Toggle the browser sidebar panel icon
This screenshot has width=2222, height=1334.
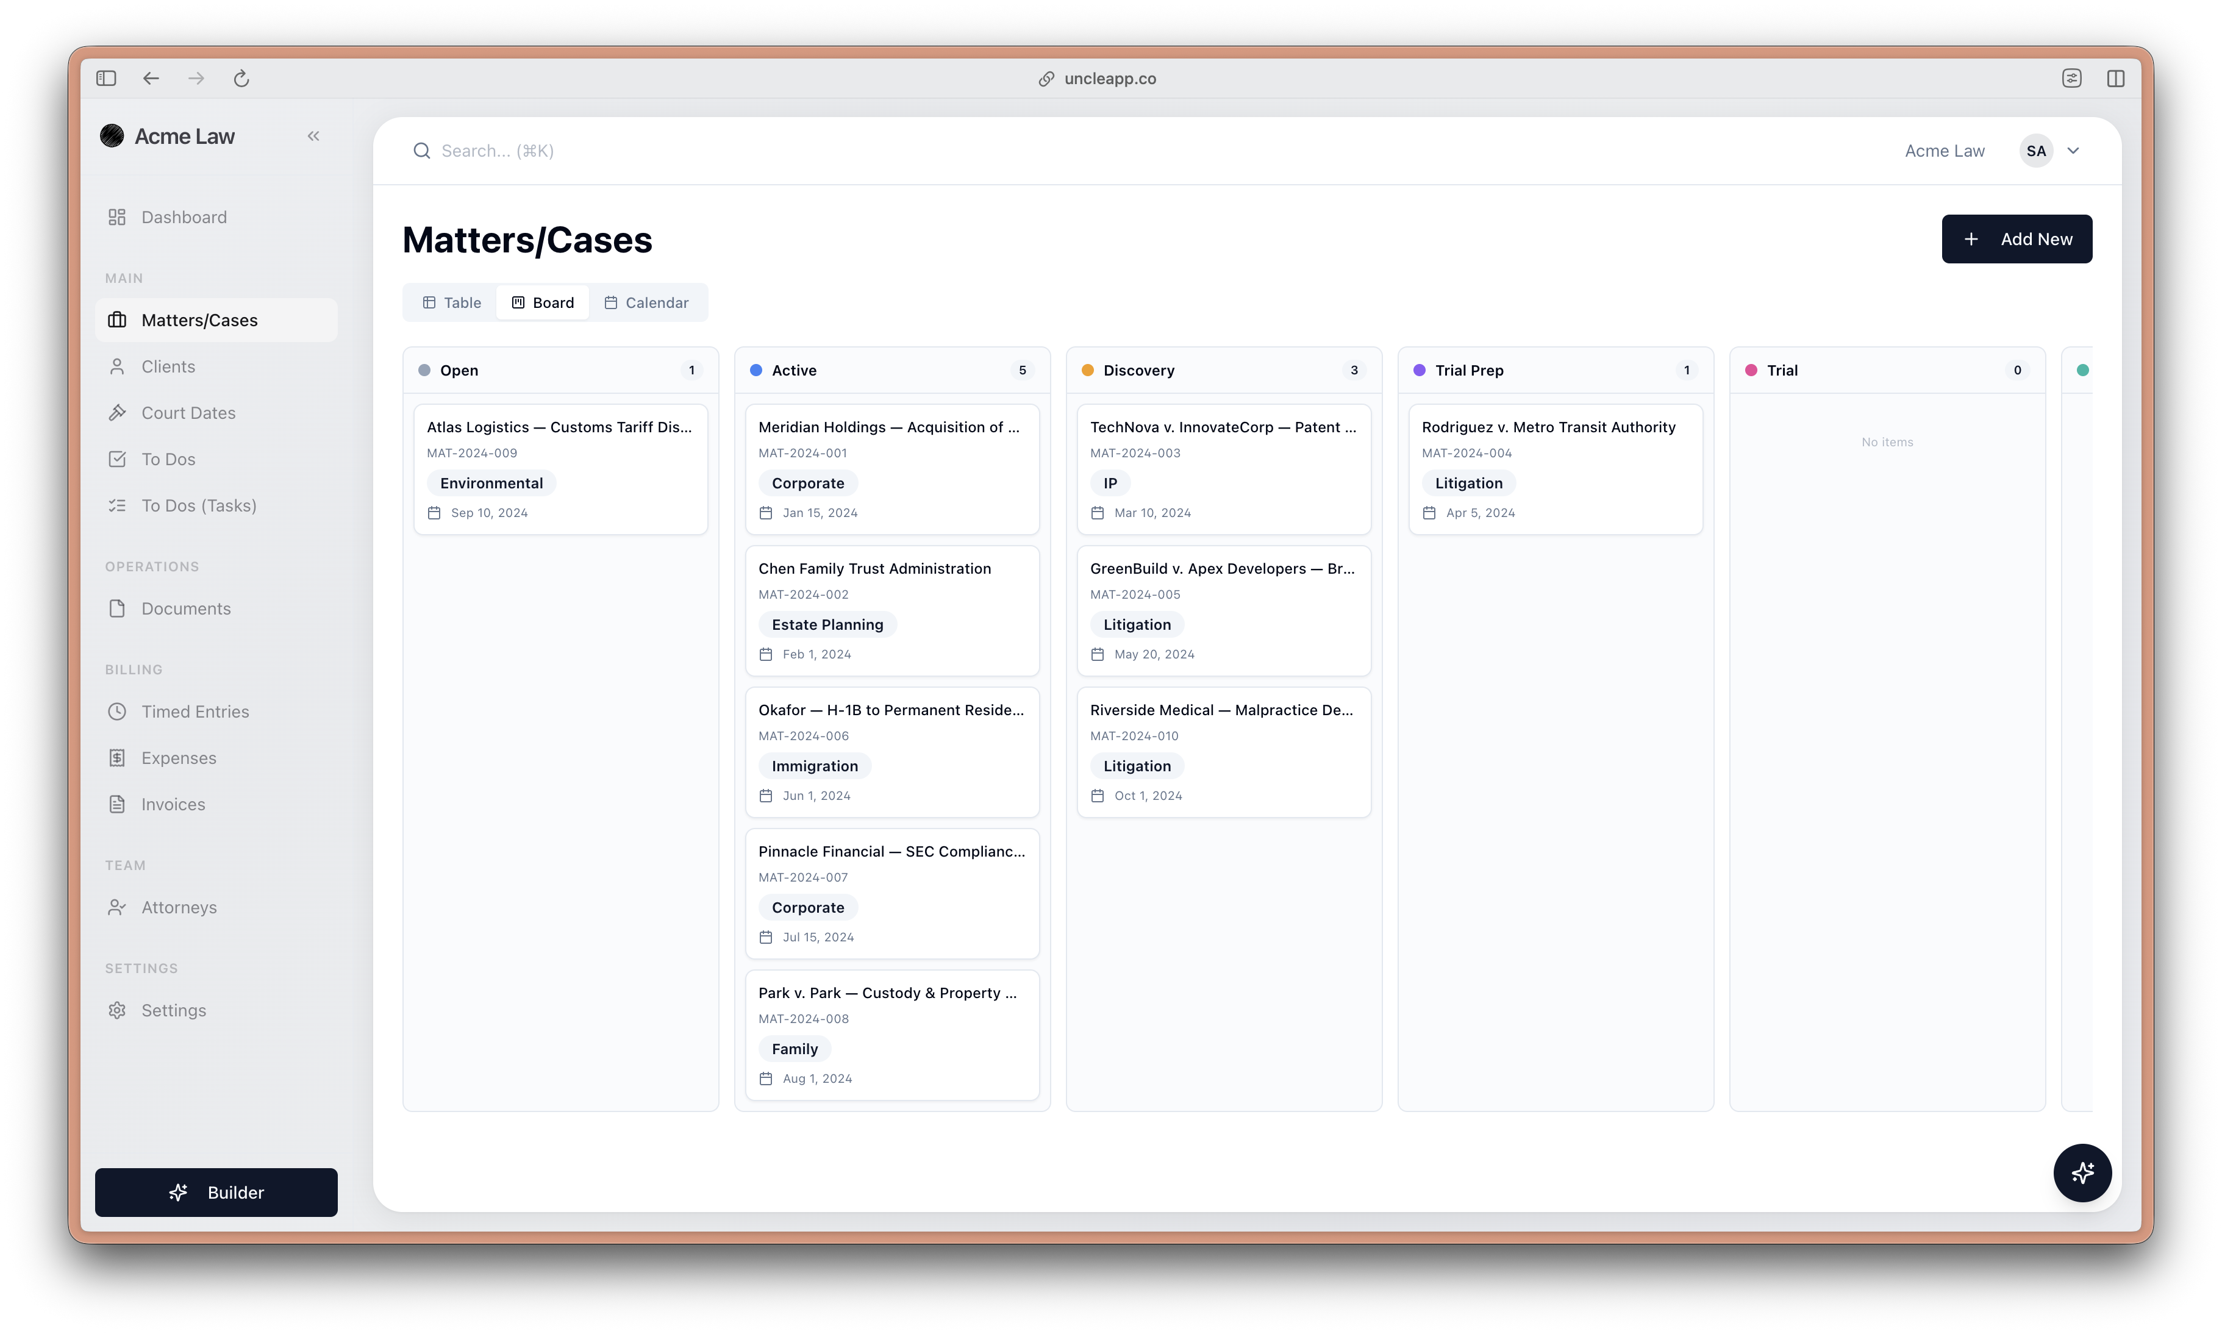pos(106,79)
